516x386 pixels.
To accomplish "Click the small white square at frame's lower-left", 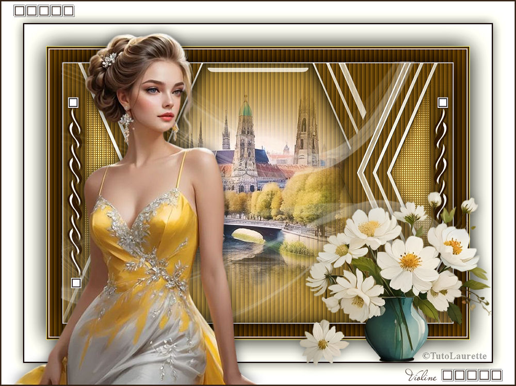I will (76, 282).
